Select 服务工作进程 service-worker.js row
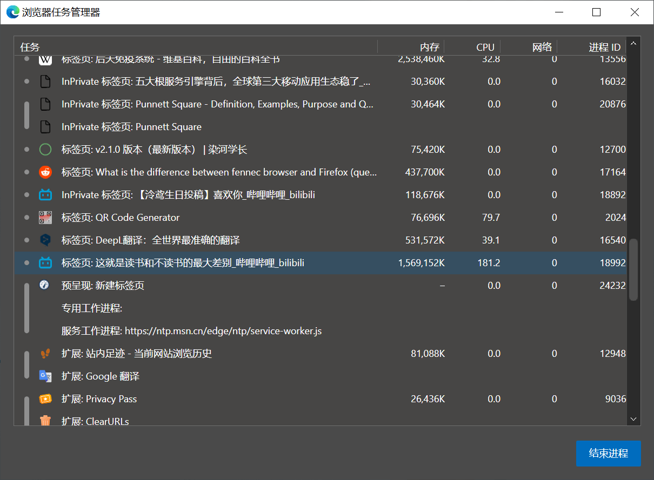The height and width of the screenshot is (480, 654). point(321,331)
